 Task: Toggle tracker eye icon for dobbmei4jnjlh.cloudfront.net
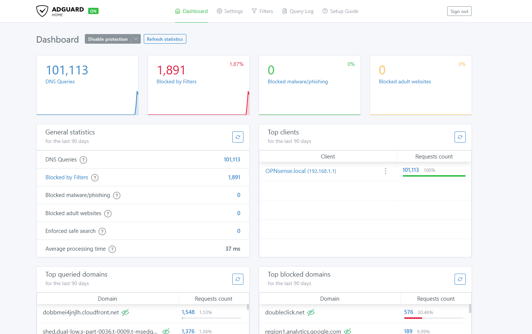coord(125,313)
